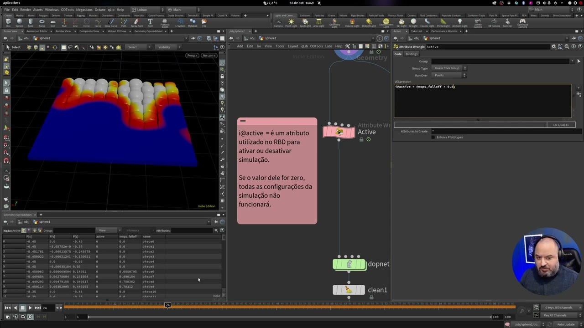Toggle Enforce Prototypes checkbox
Viewport: 584px width, 328px height.
433,137
